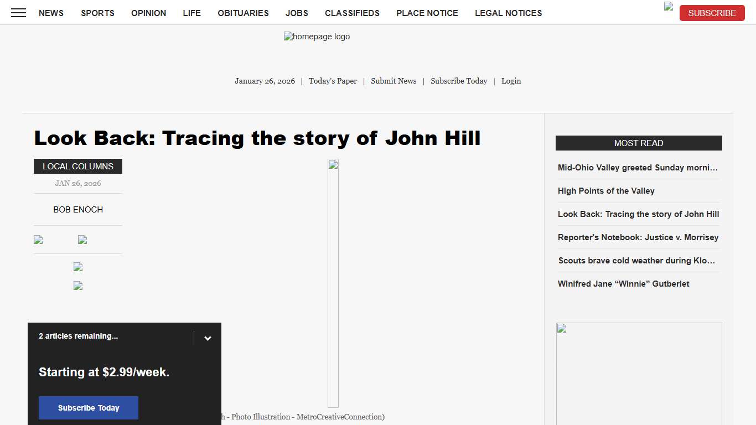Open the NEWS menu item
This screenshot has height=425, width=756.
pyautogui.click(x=51, y=13)
